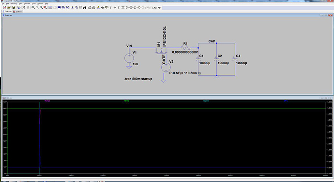Viewport: 334px width, 182px height.
Task: Place a diode from the toolbar
Action: click(x=123, y=7)
